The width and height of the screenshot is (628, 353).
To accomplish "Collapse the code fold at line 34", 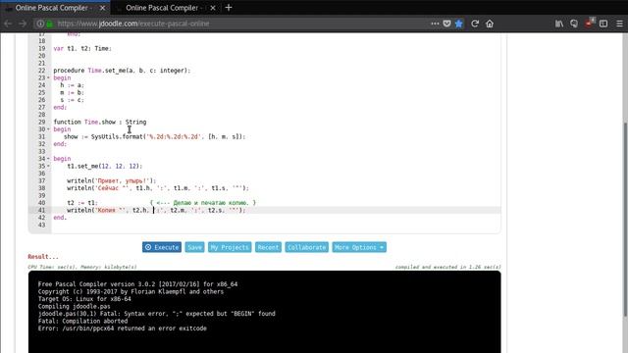I will click(x=48, y=159).
